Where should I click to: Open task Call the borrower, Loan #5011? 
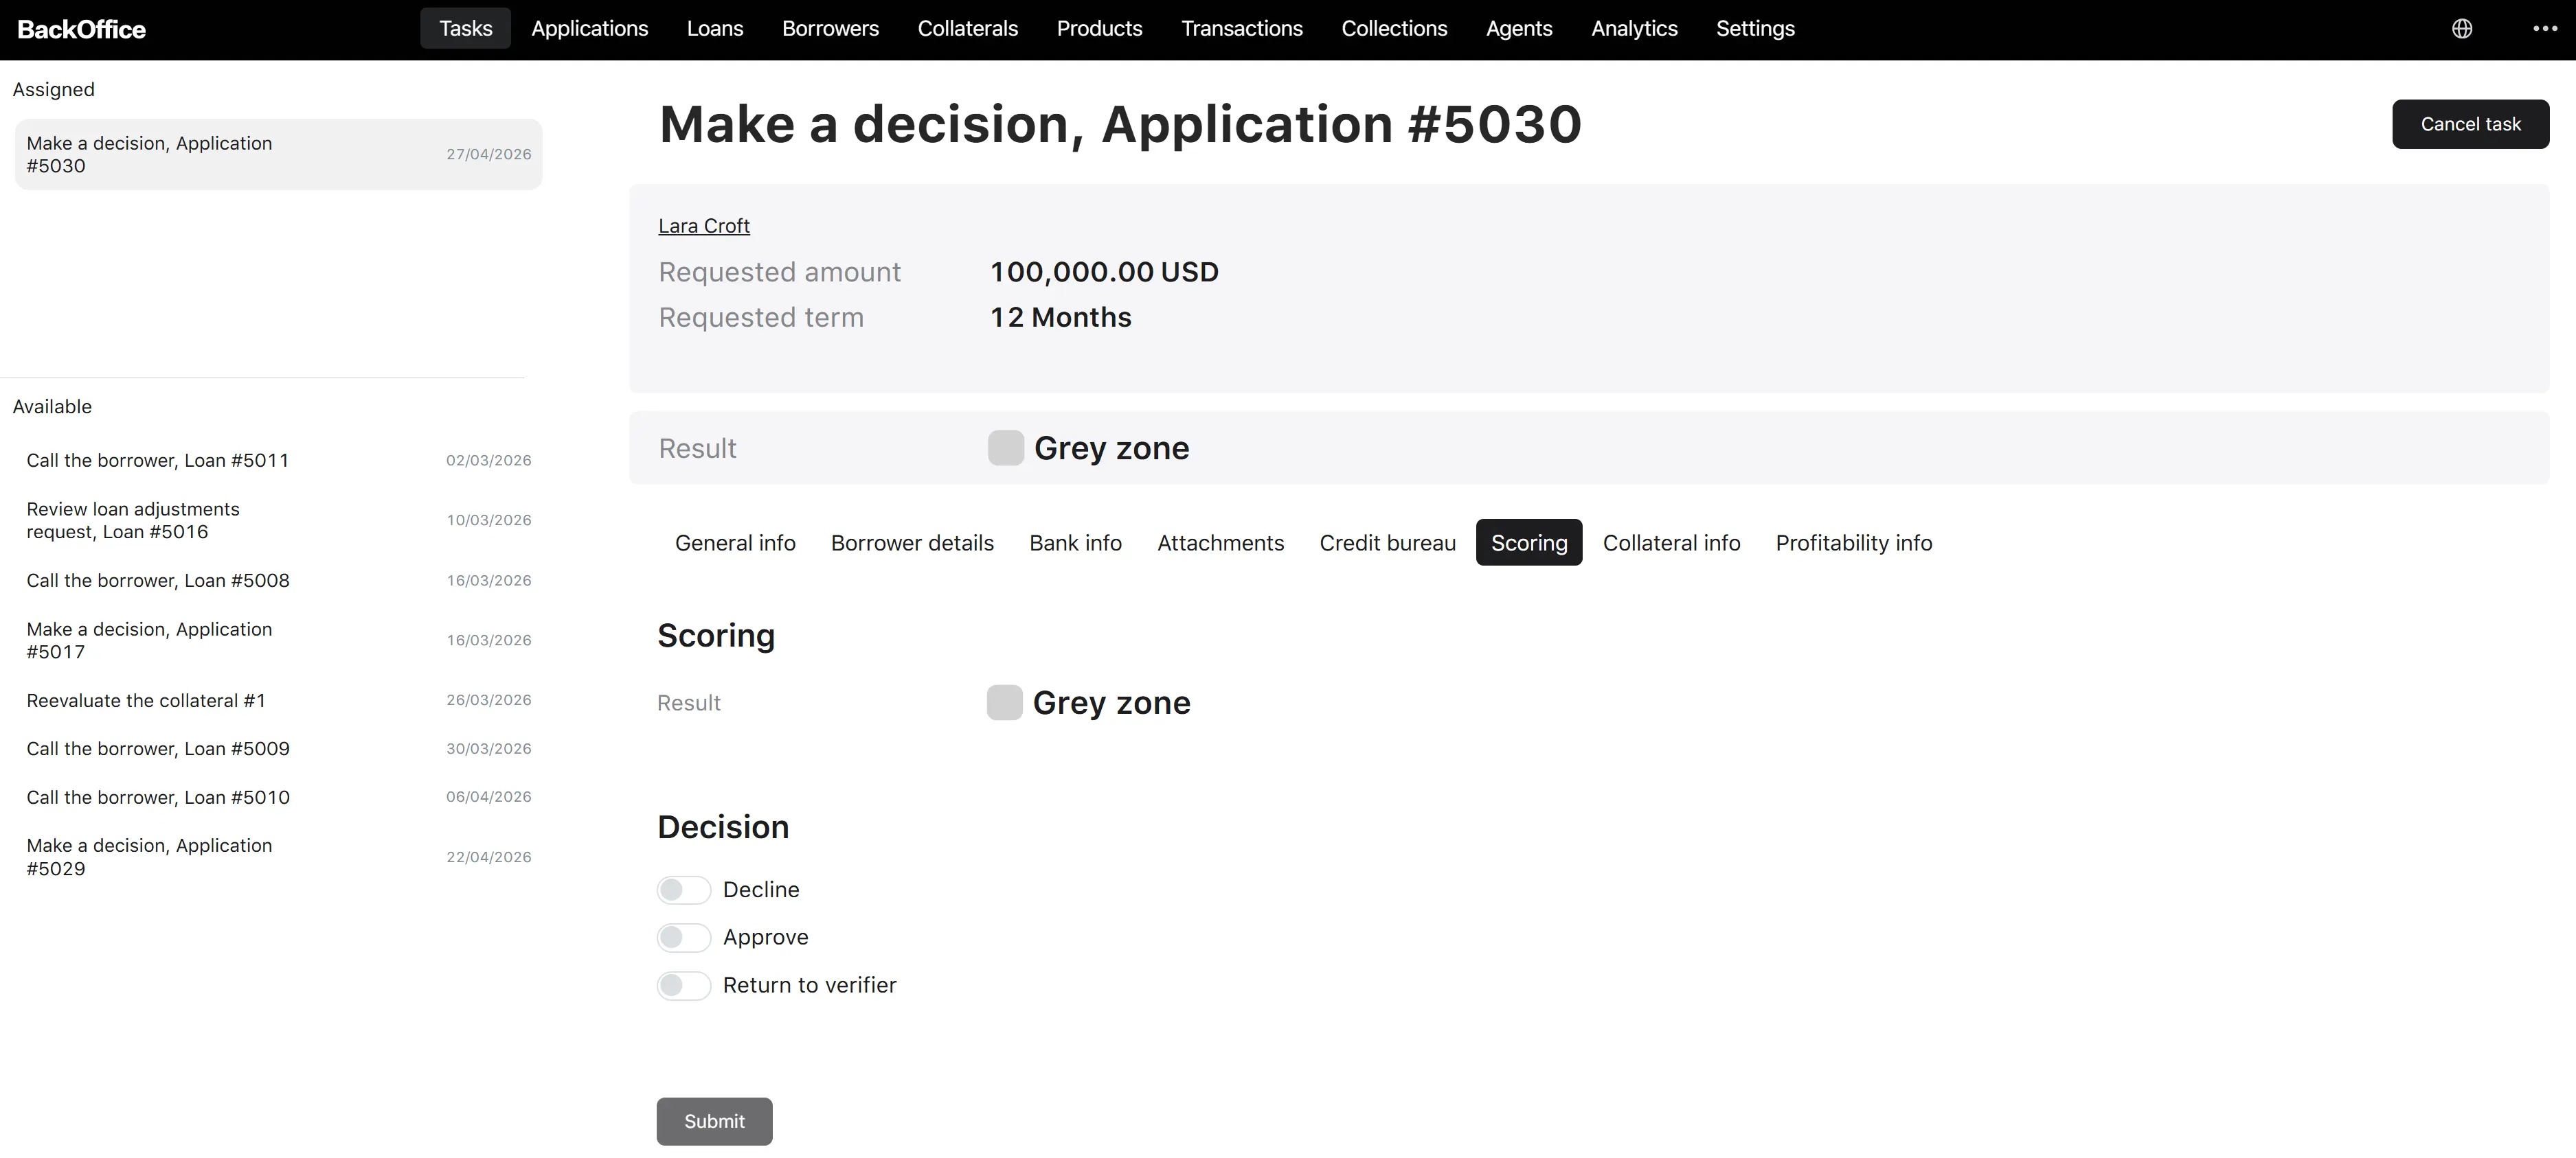click(278, 461)
